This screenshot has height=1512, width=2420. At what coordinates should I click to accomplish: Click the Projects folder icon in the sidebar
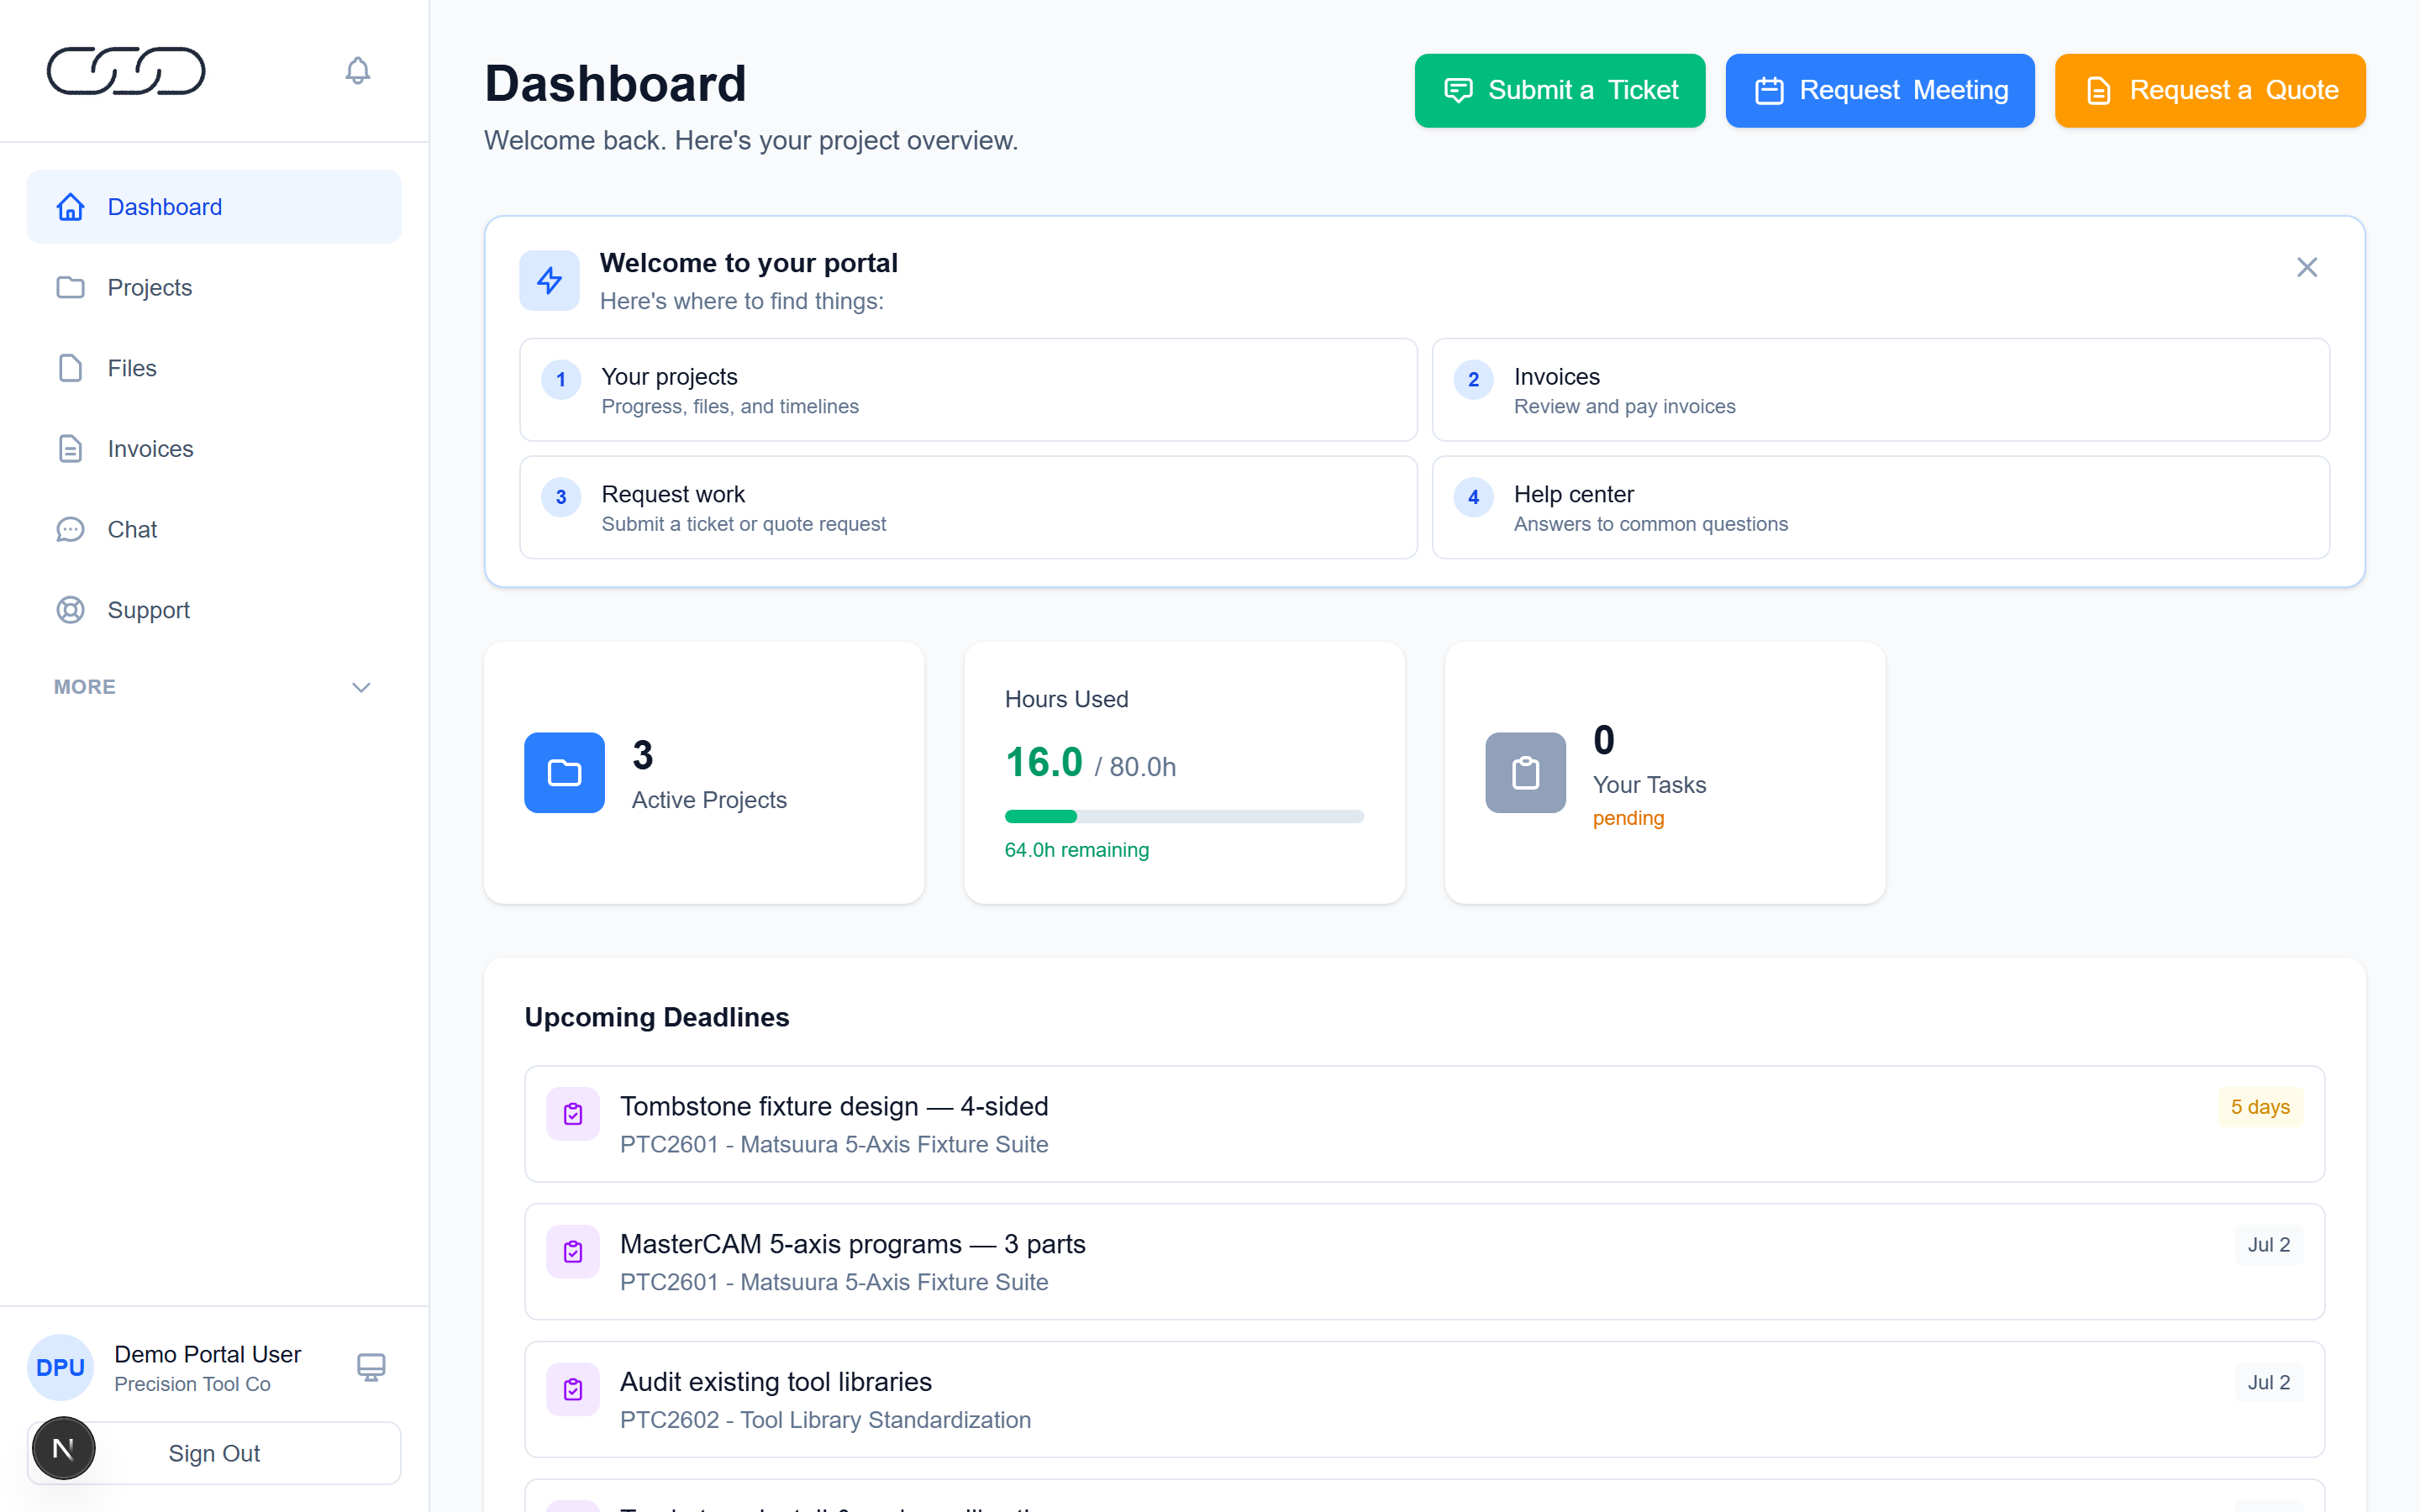pos(70,287)
